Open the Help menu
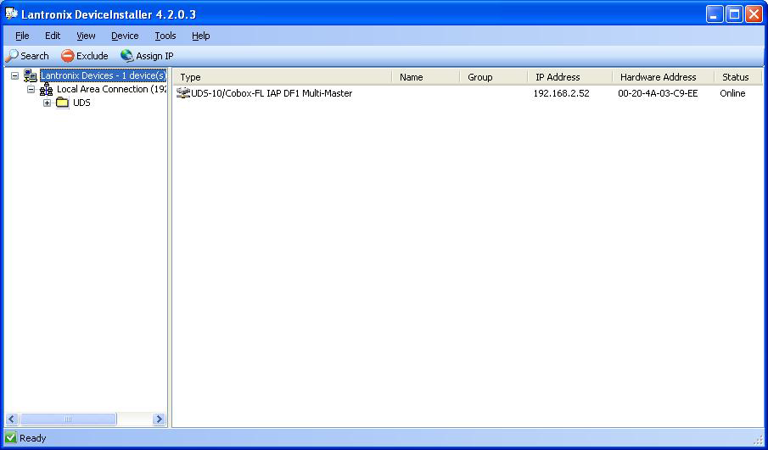 click(x=201, y=36)
